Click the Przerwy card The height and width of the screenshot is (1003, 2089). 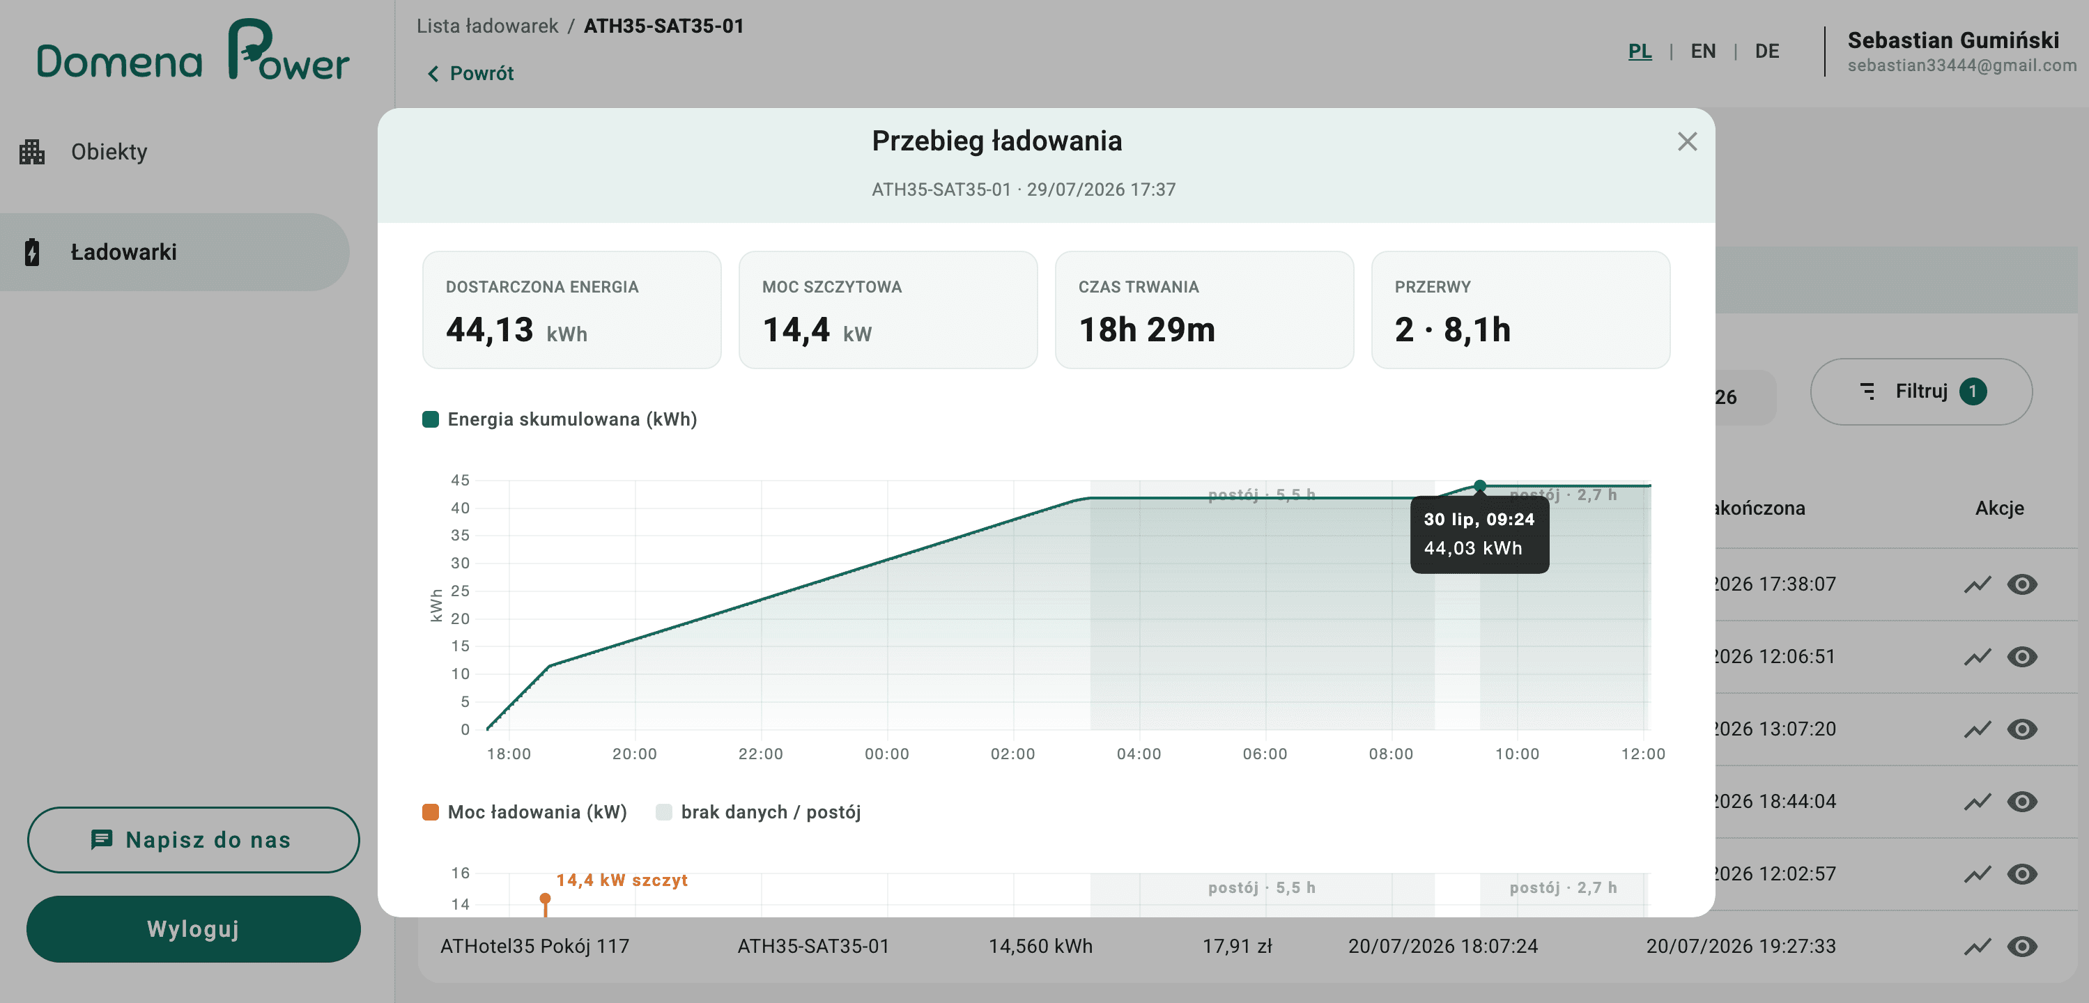point(1520,310)
